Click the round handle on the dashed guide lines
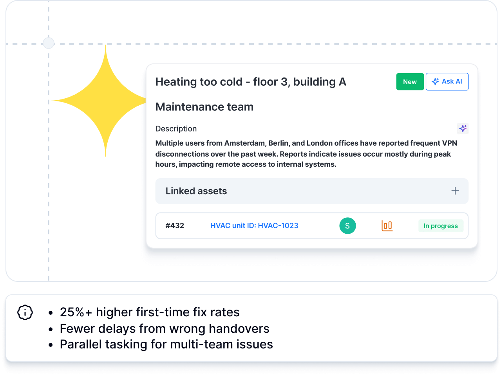The height and width of the screenshot is (377, 501). point(49,43)
